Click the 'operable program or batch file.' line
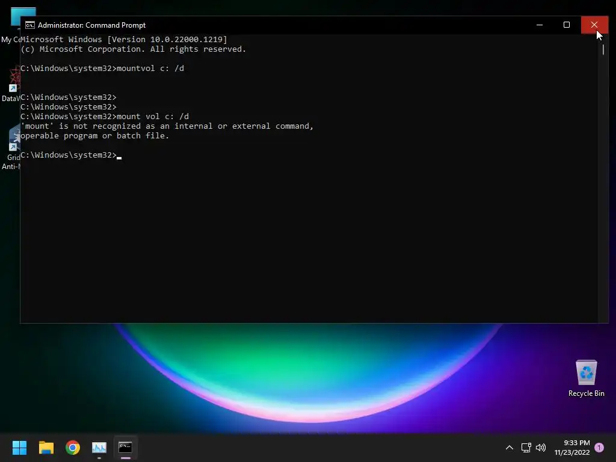 coord(94,135)
